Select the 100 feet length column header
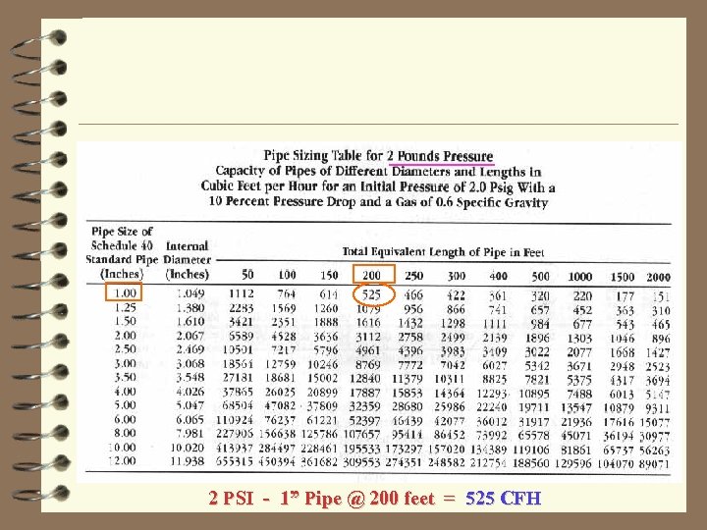The width and height of the screenshot is (707, 530). click(287, 275)
